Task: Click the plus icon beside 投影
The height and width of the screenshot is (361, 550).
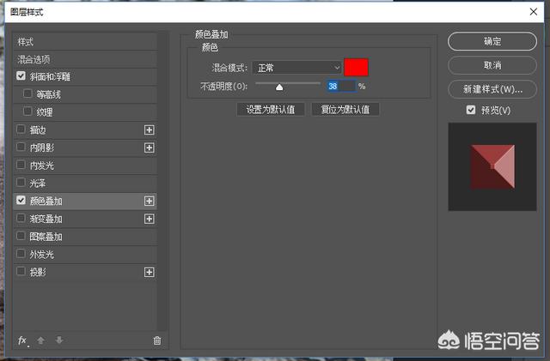Action: (x=149, y=272)
